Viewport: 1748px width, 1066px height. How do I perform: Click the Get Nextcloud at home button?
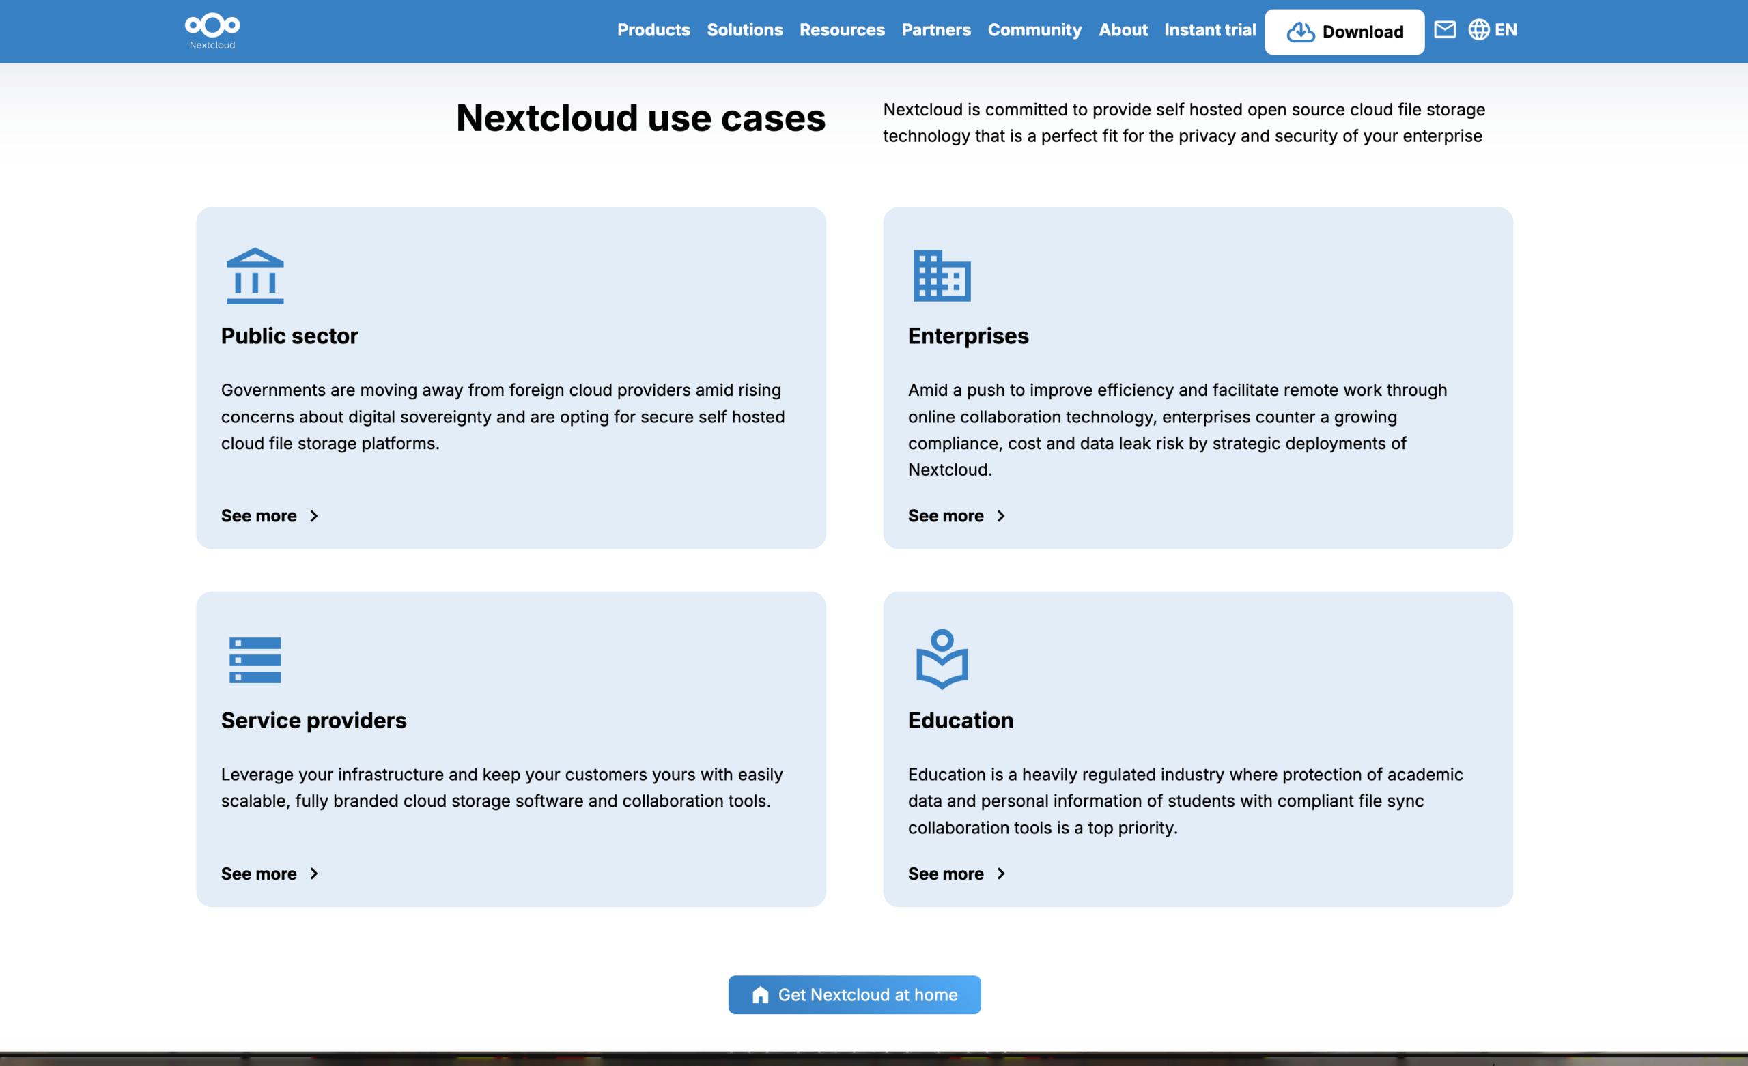854,994
